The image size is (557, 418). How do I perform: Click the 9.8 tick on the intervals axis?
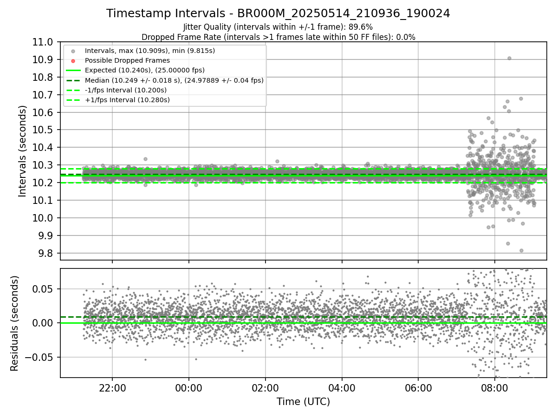tap(46, 253)
